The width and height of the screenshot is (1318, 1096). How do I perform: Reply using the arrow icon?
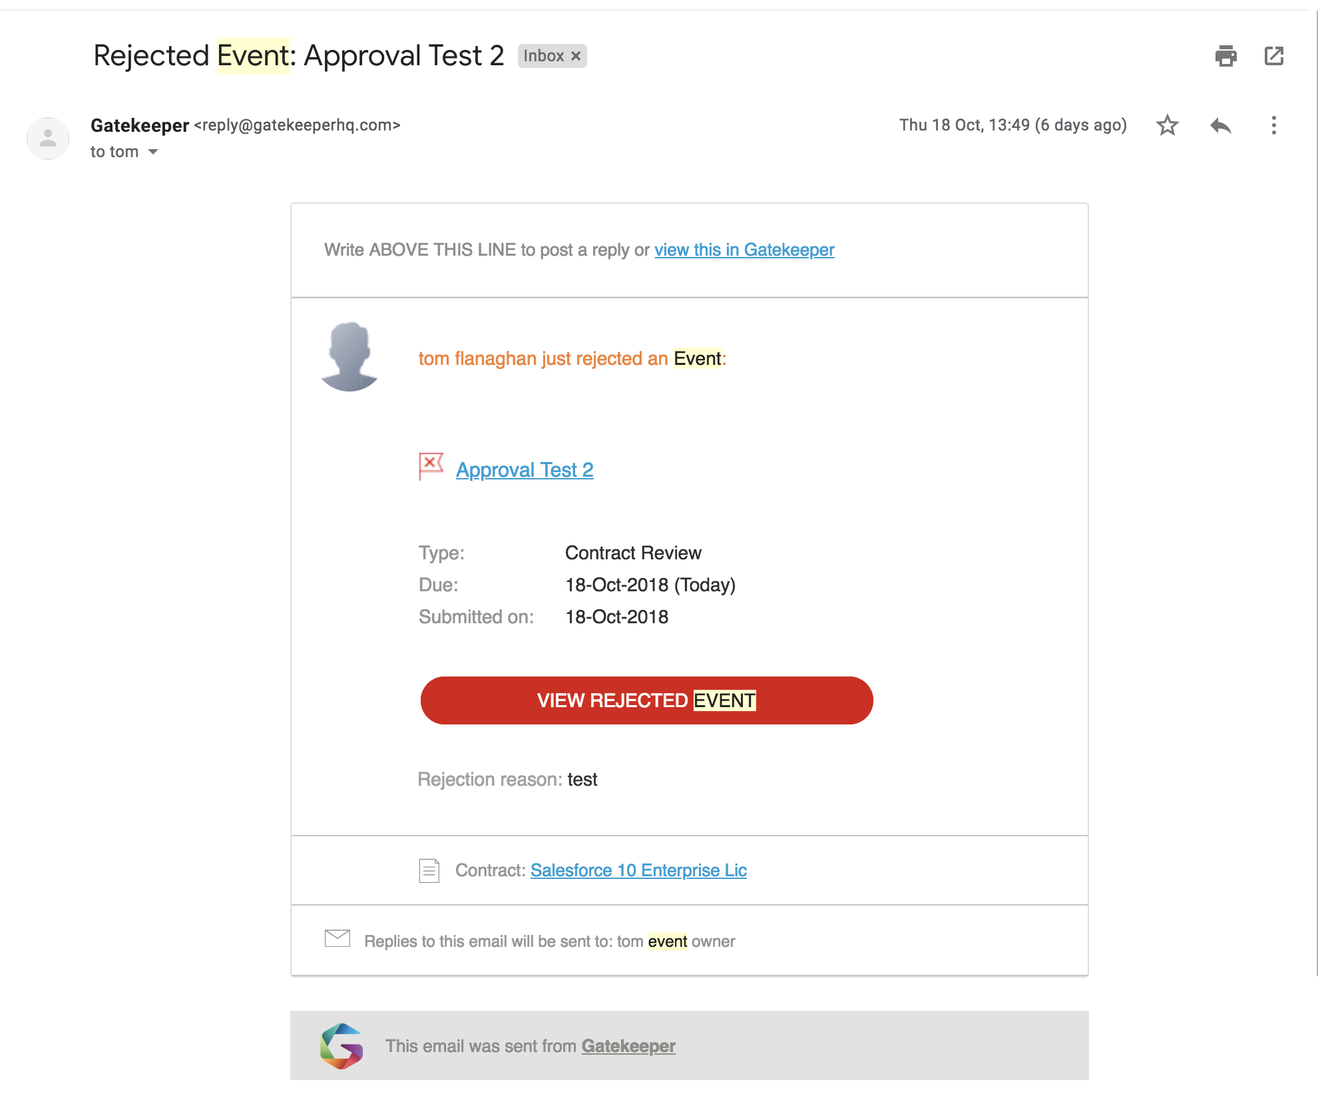1220,125
